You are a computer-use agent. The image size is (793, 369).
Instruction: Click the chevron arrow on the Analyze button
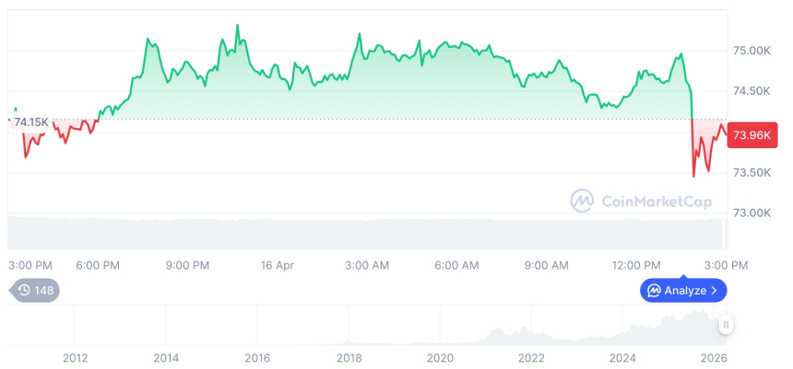tap(715, 291)
